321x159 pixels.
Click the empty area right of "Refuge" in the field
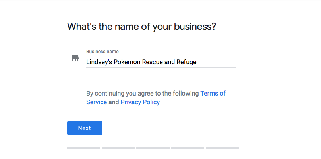point(217,62)
